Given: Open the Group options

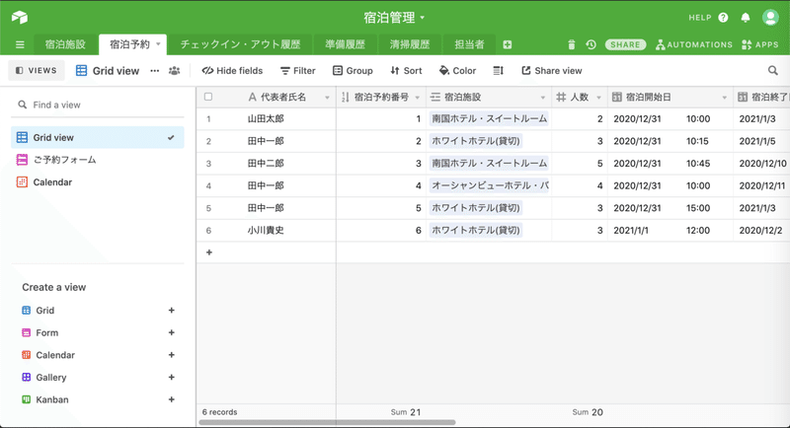Looking at the screenshot, I should [x=353, y=71].
